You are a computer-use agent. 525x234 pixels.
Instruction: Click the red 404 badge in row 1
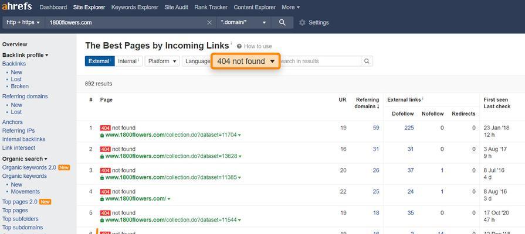tap(105, 128)
